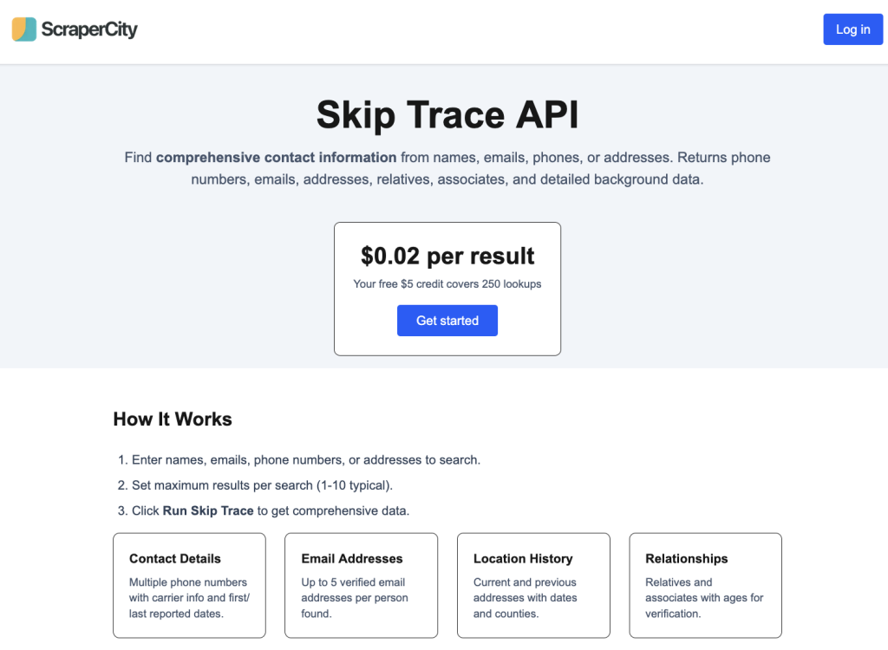Click the Skip Trace API heading
This screenshot has width=888, height=650.
[x=447, y=114]
